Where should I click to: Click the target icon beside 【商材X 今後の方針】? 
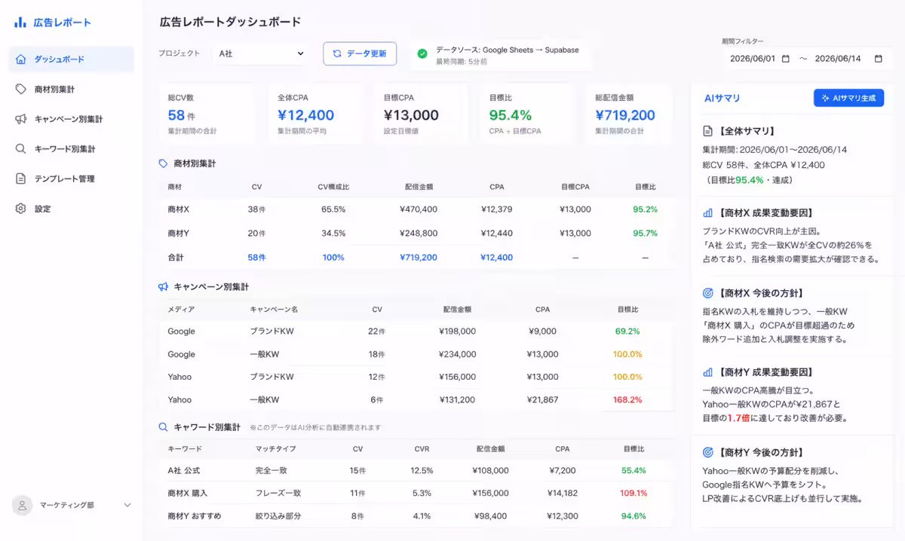tap(707, 293)
